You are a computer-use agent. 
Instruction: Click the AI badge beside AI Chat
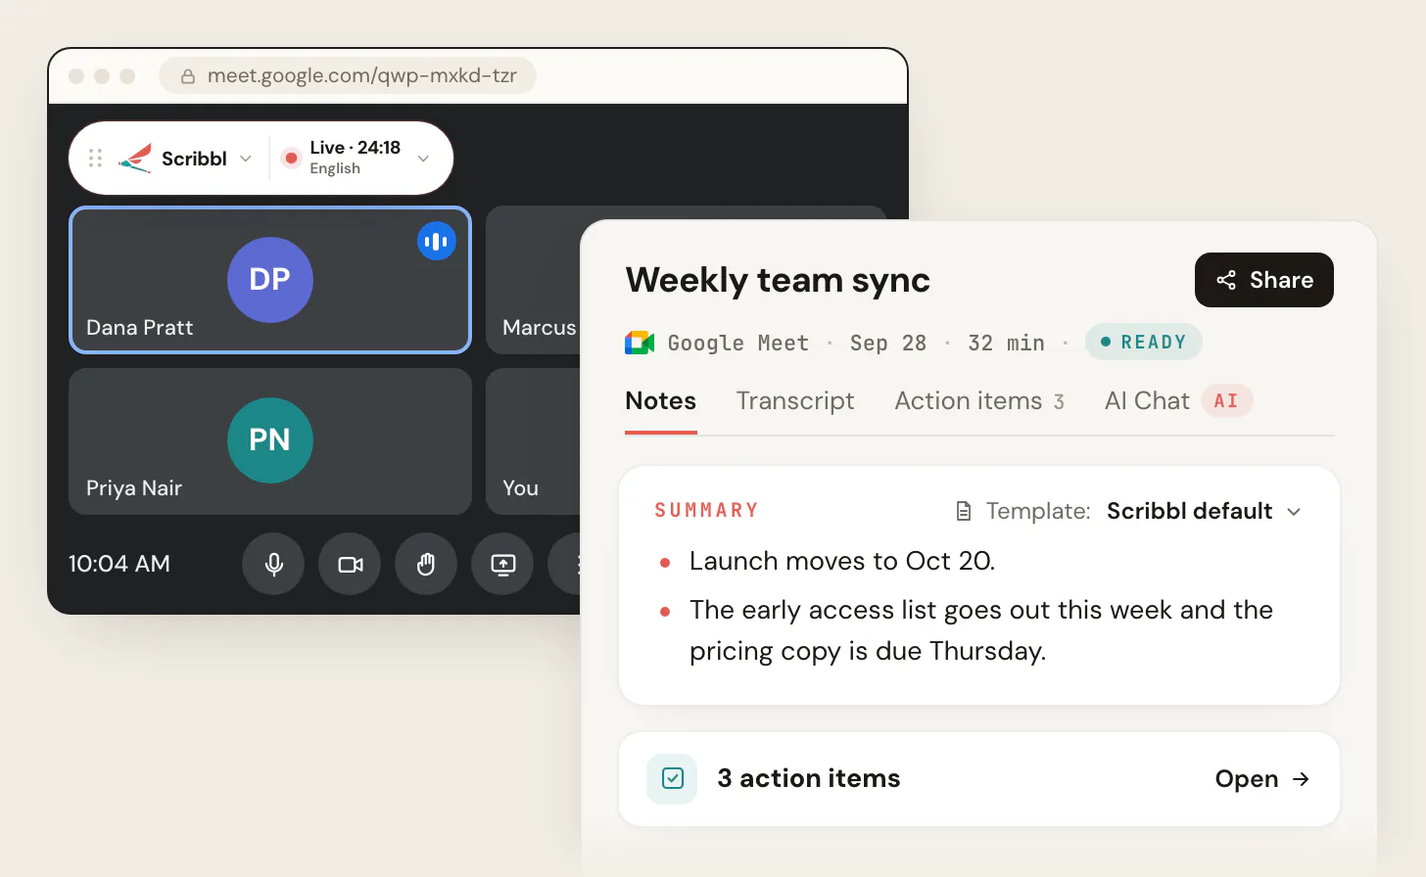pos(1226,400)
